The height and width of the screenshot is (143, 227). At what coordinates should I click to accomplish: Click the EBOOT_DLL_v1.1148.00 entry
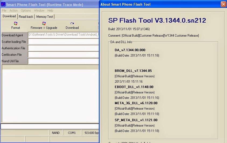(x=134, y=87)
